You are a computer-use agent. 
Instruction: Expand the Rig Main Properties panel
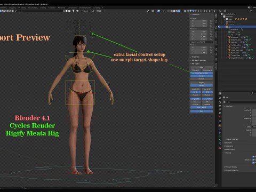pyautogui.click(x=198, y=60)
